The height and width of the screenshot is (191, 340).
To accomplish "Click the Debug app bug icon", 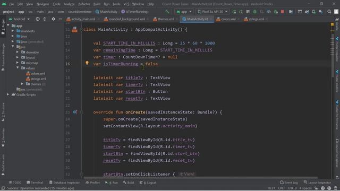I will [255, 12].
